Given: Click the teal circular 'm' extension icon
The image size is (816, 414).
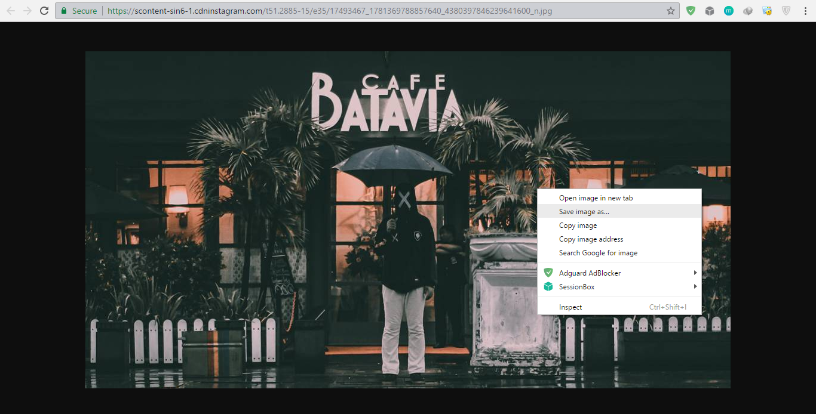Looking at the screenshot, I should tap(729, 11).
